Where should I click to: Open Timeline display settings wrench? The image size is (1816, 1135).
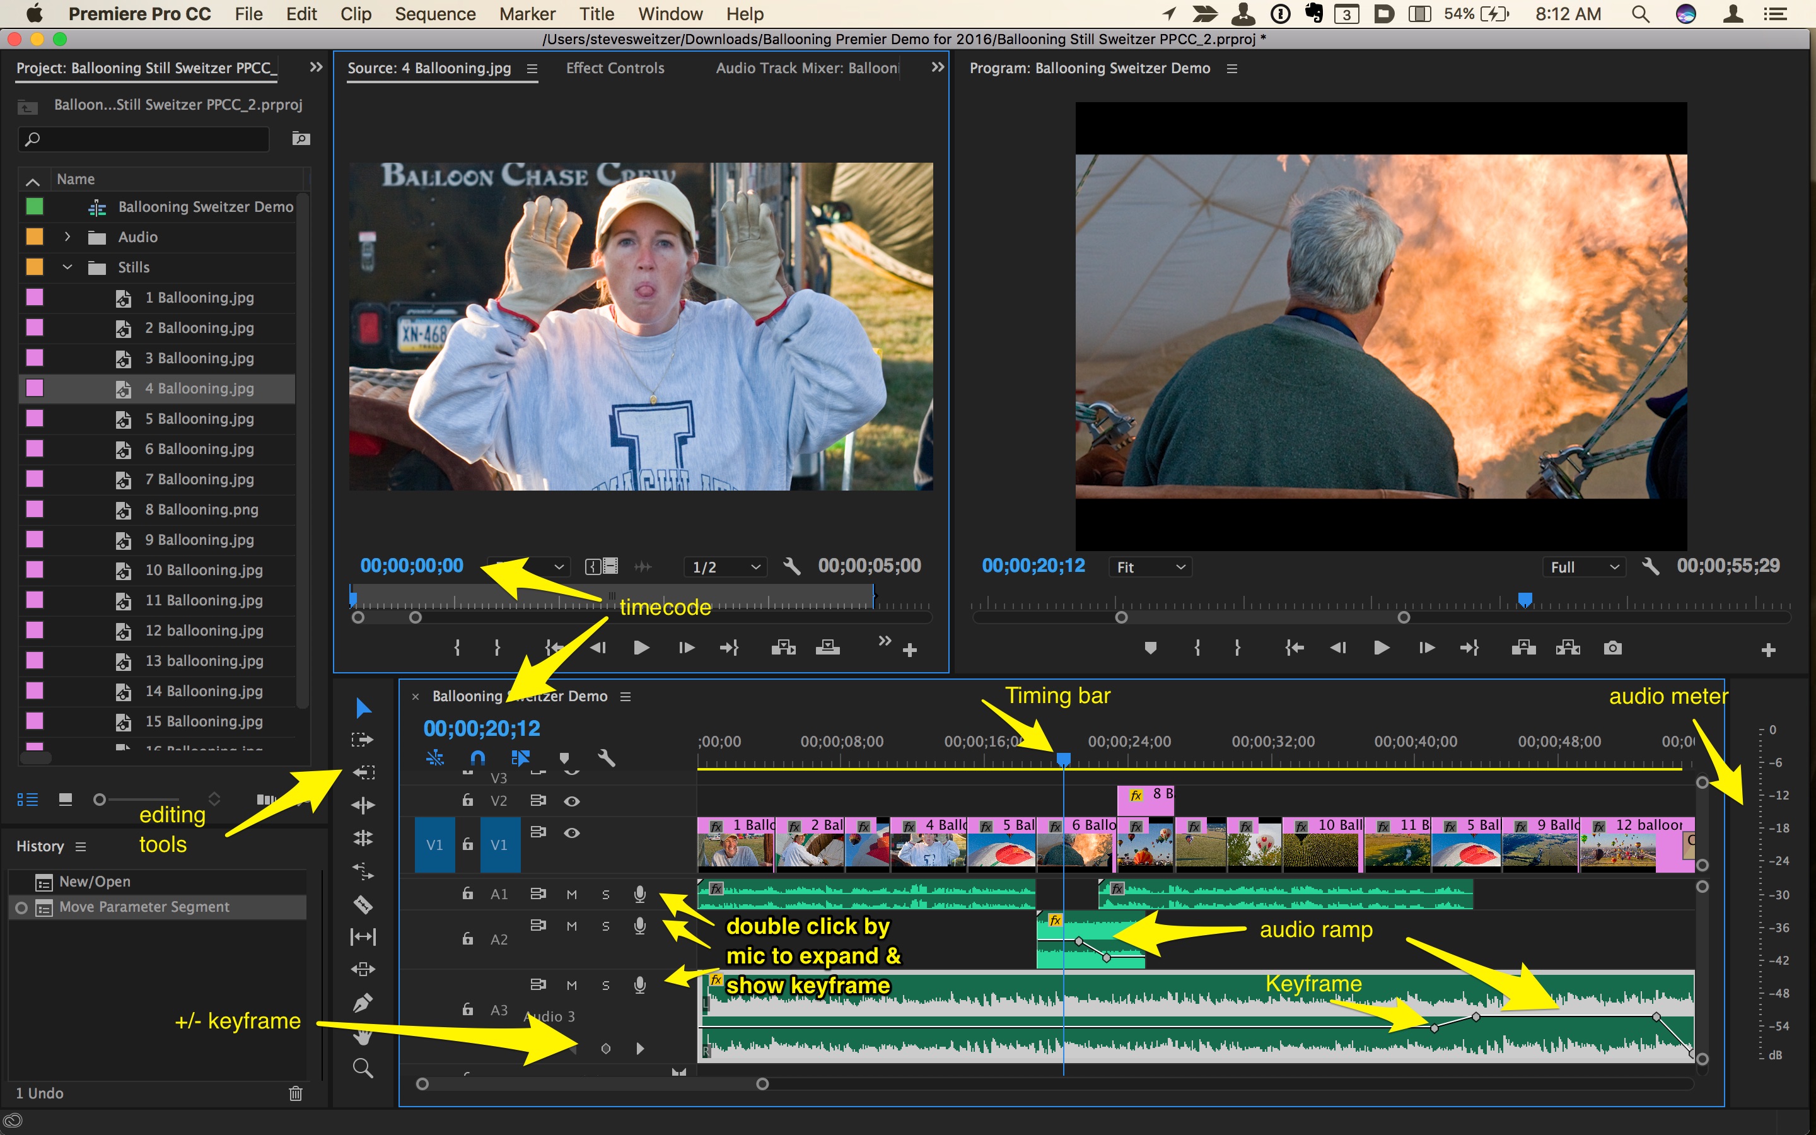point(607,758)
